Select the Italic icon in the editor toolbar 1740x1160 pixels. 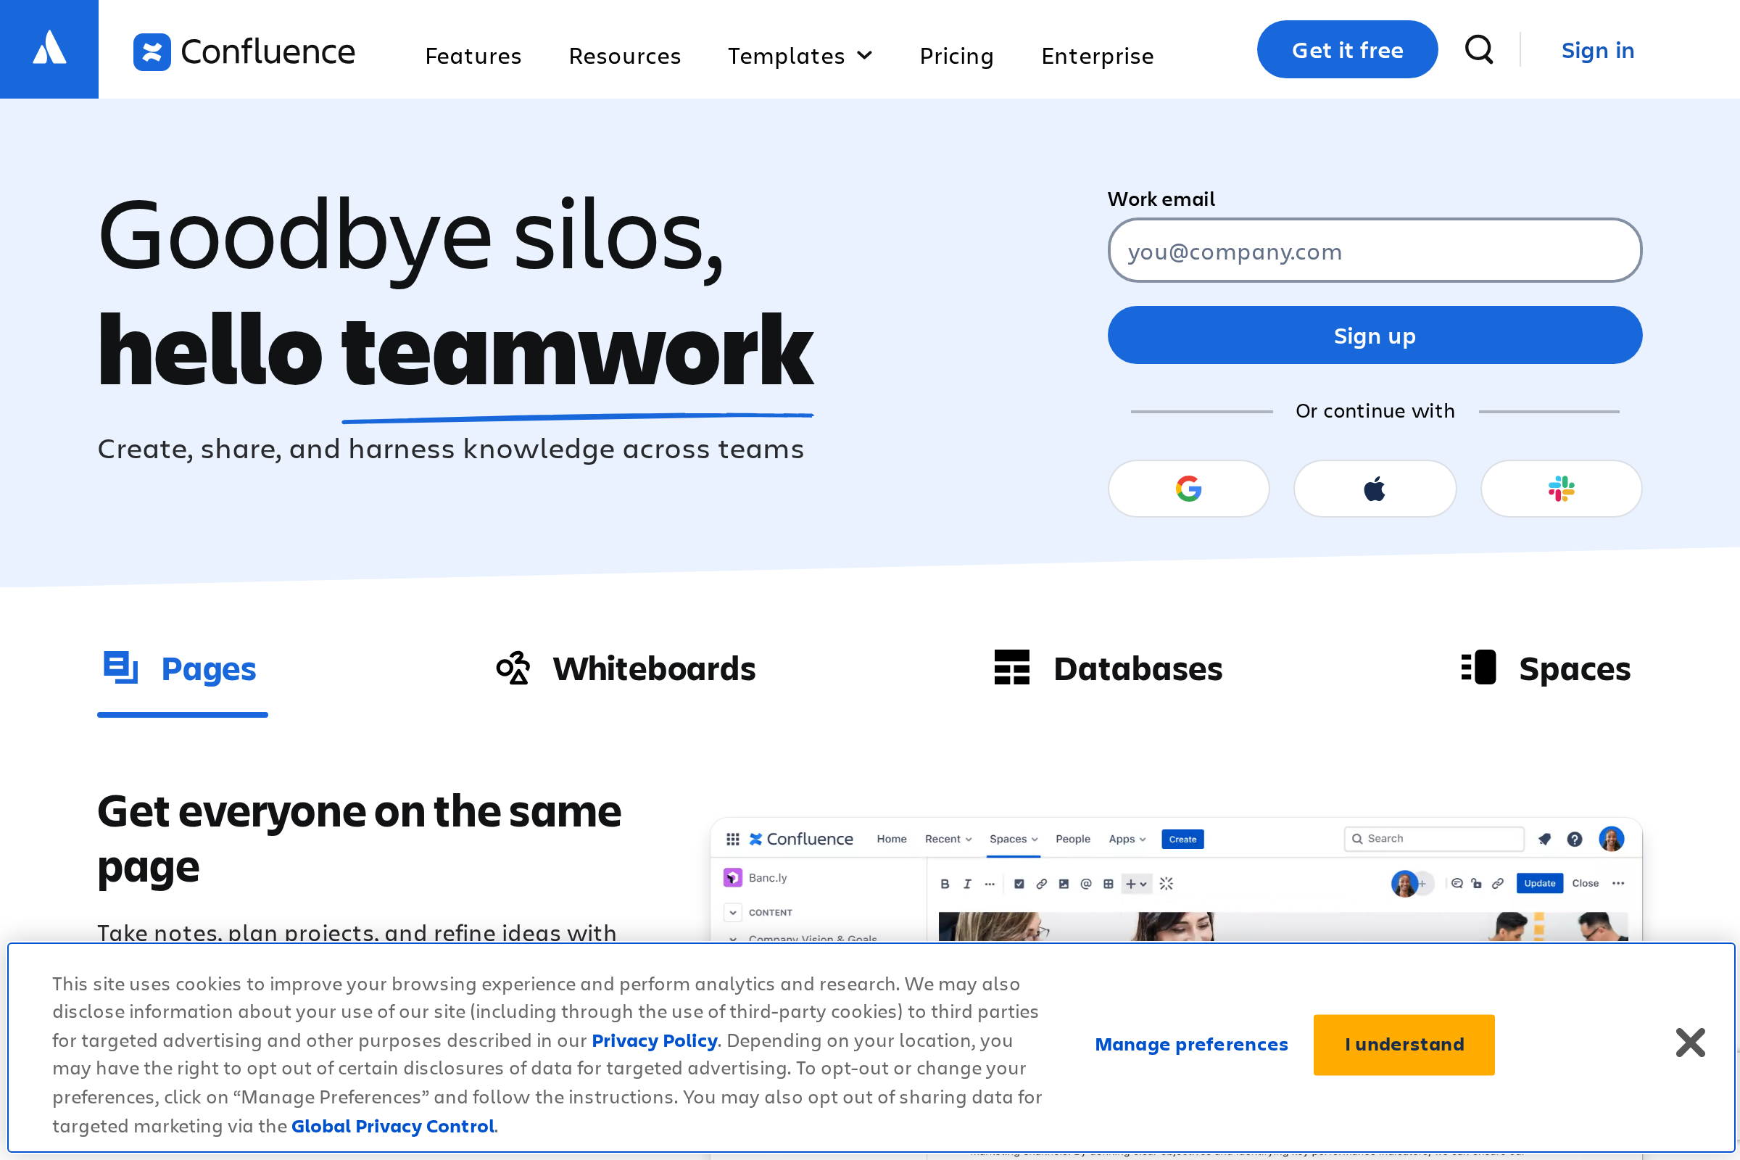[x=968, y=884]
